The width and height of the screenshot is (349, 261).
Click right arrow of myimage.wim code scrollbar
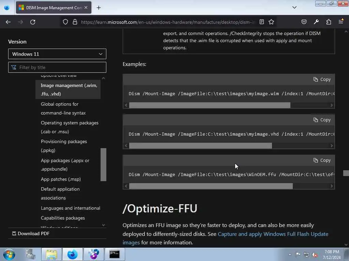coord(331,105)
